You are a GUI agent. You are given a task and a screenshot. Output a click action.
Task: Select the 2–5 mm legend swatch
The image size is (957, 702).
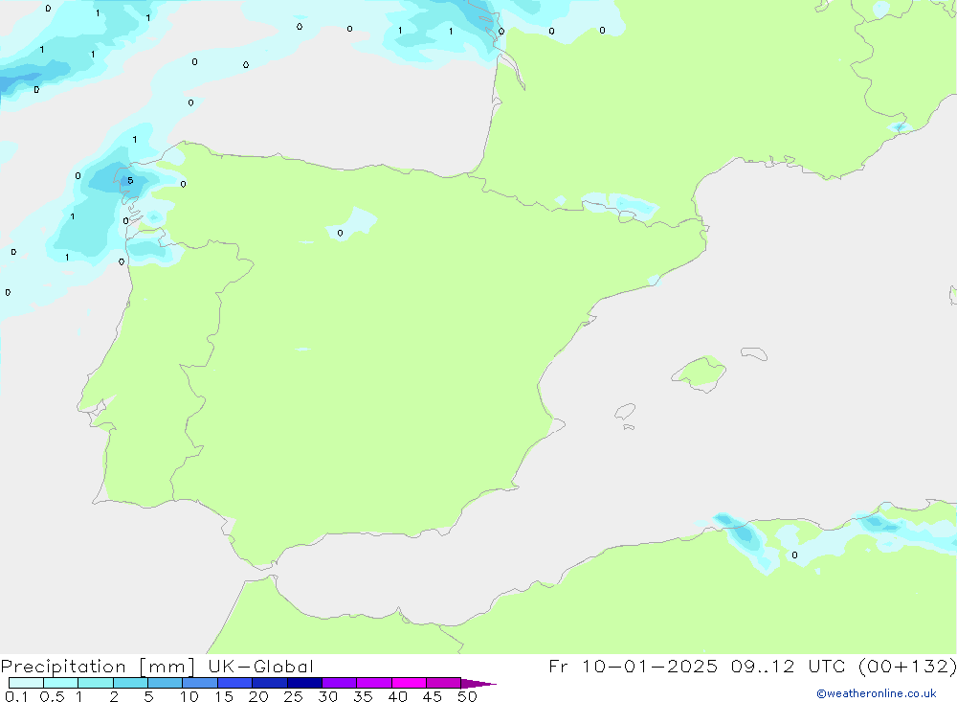[130, 683]
